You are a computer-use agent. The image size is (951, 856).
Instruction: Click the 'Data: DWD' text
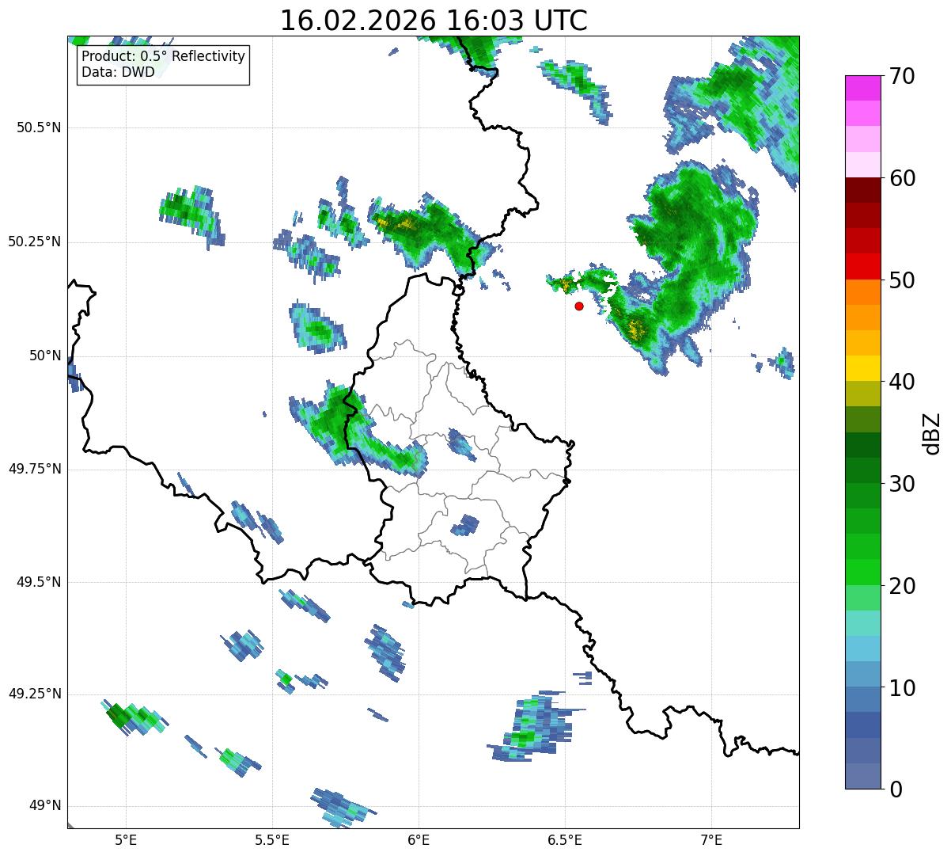pyautogui.click(x=118, y=73)
